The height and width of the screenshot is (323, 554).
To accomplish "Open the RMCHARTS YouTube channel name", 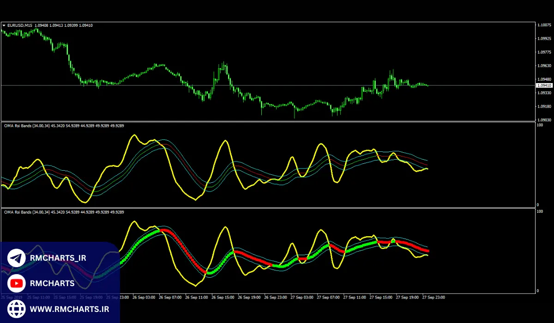I will 52,283.
